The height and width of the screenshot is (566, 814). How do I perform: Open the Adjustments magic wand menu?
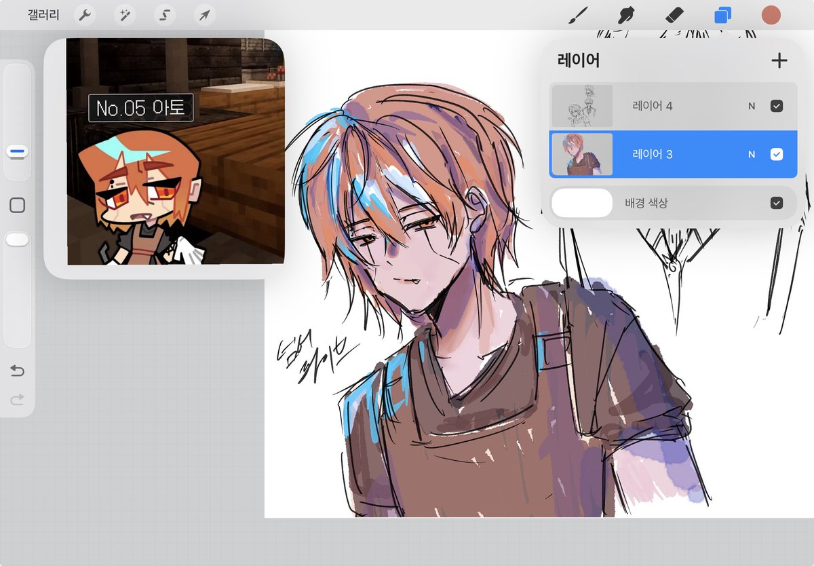click(124, 14)
